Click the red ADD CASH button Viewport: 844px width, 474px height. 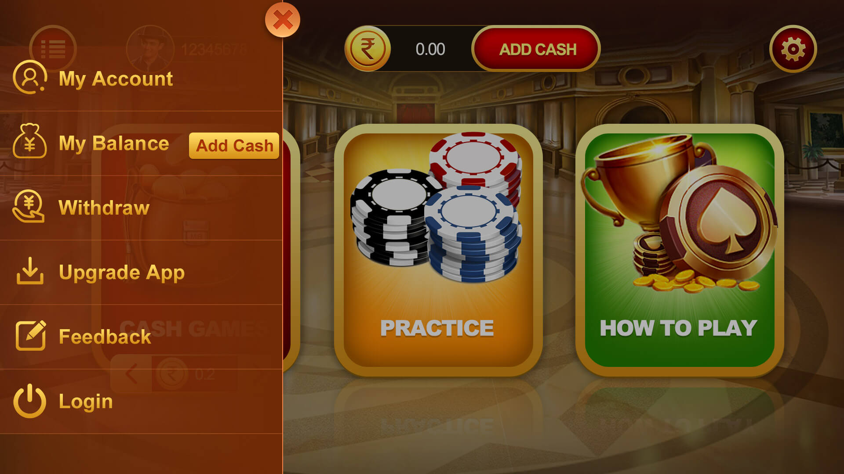(536, 49)
